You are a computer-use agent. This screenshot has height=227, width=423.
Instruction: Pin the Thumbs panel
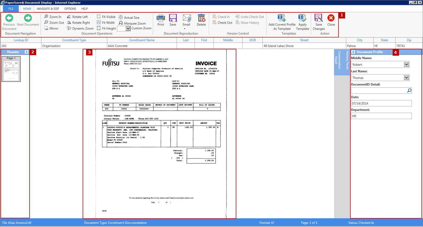tap(26, 52)
